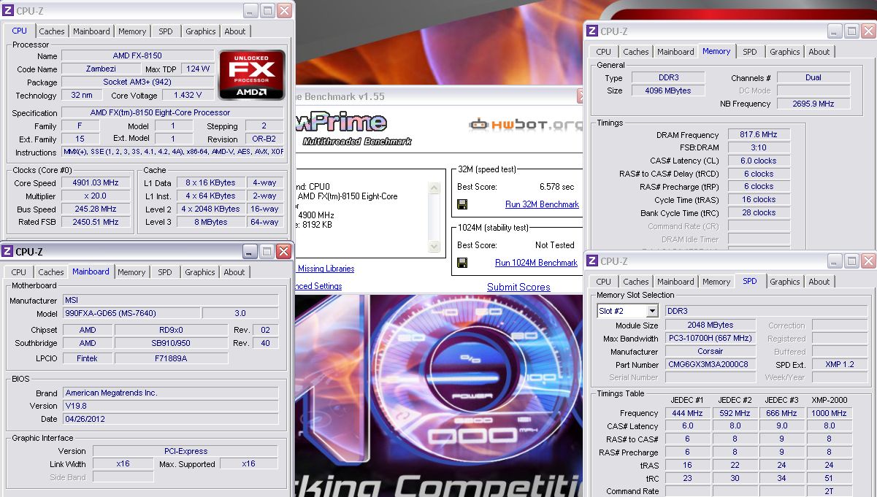Click the scroll-up arrow in the benchmark info box
The width and height of the screenshot is (877, 497).
click(x=434, y=188)
